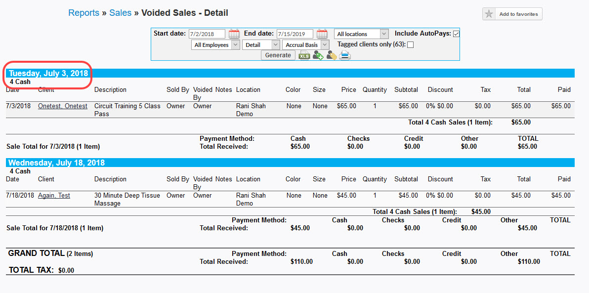This screenshot has height=293, width=589.
Task: Click into the End date field
Action: [294, 34]
